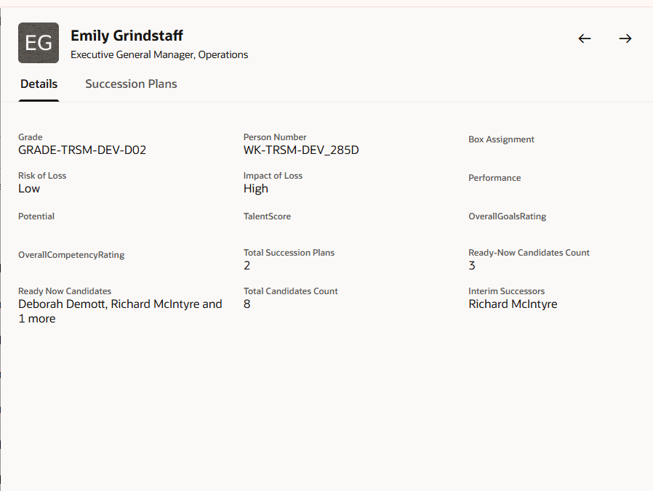Image resolution: width=653 pixels, height=491 pixels.
Task: Click interim successor Richard McIntyre
Action: coord(513,304)
